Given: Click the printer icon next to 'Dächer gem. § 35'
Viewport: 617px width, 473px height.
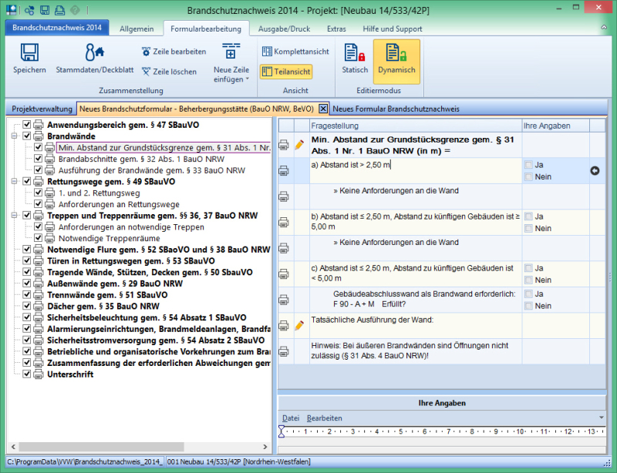Looking at the screenshot, I should (38, 307).
